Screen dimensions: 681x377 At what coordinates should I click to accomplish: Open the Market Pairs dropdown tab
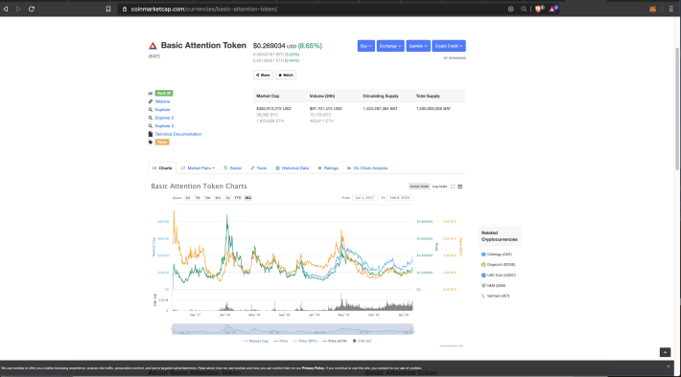(x=198, y=168)
